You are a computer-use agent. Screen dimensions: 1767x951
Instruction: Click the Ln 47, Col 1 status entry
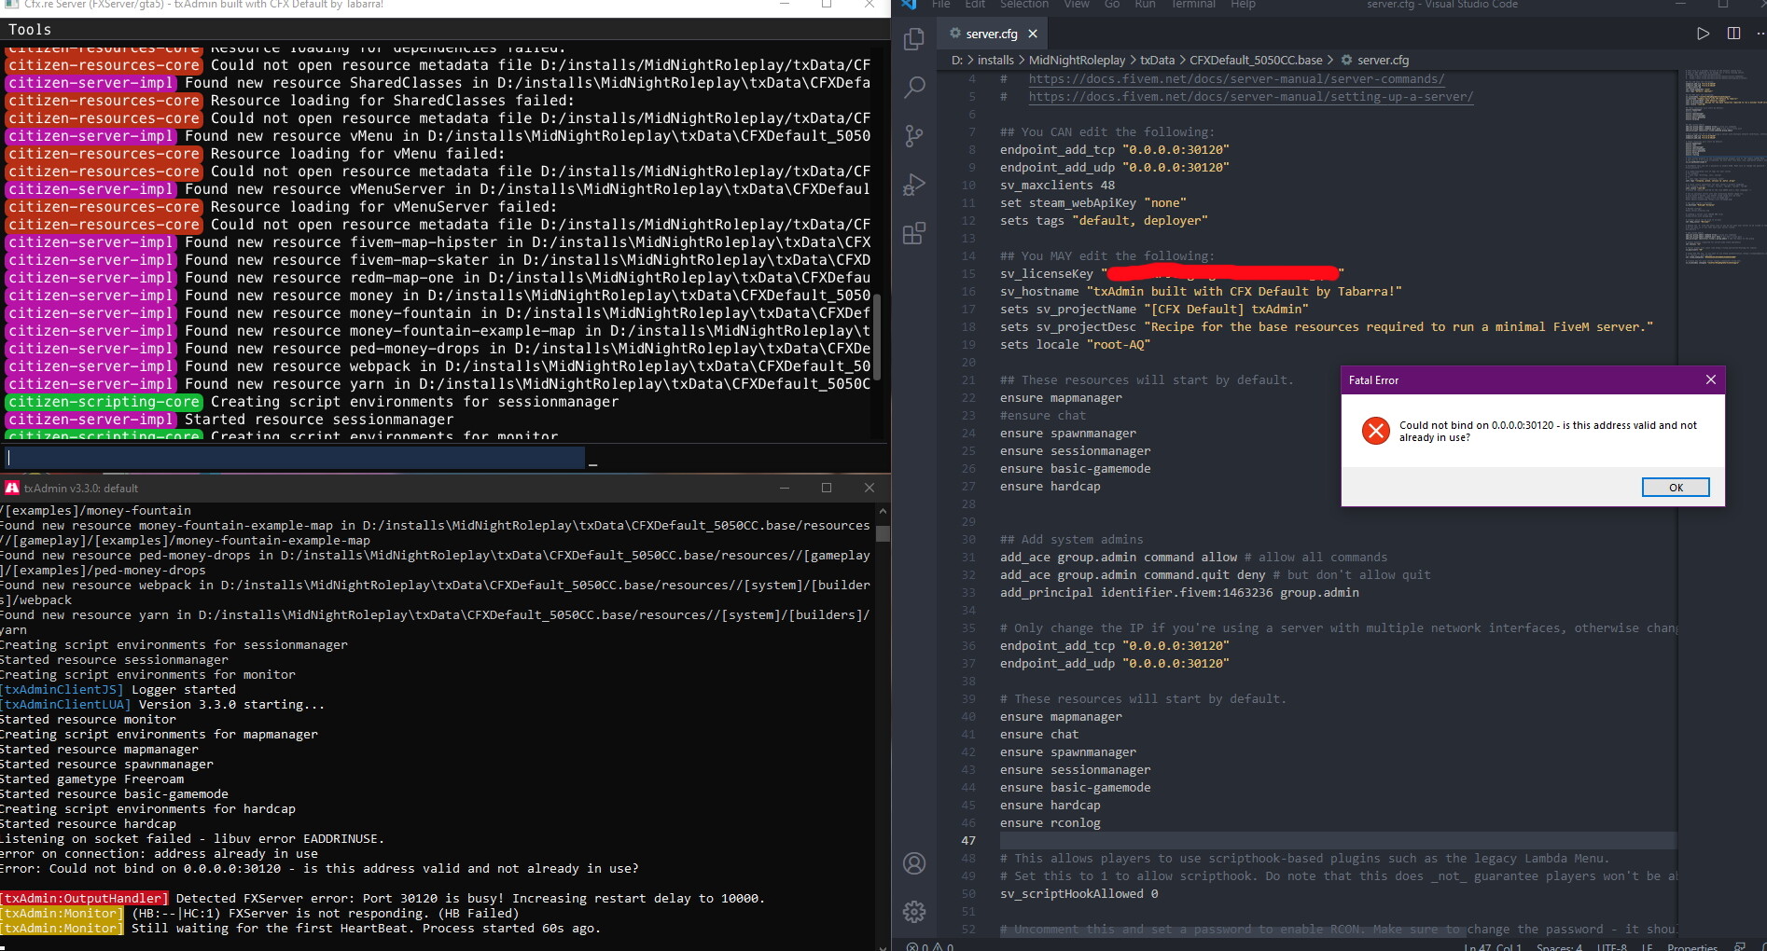tap(1493, 946)
